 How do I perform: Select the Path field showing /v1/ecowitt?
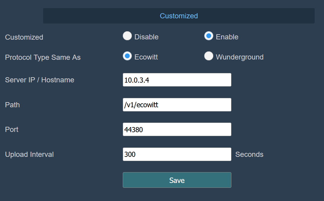[x=177, y=105]
